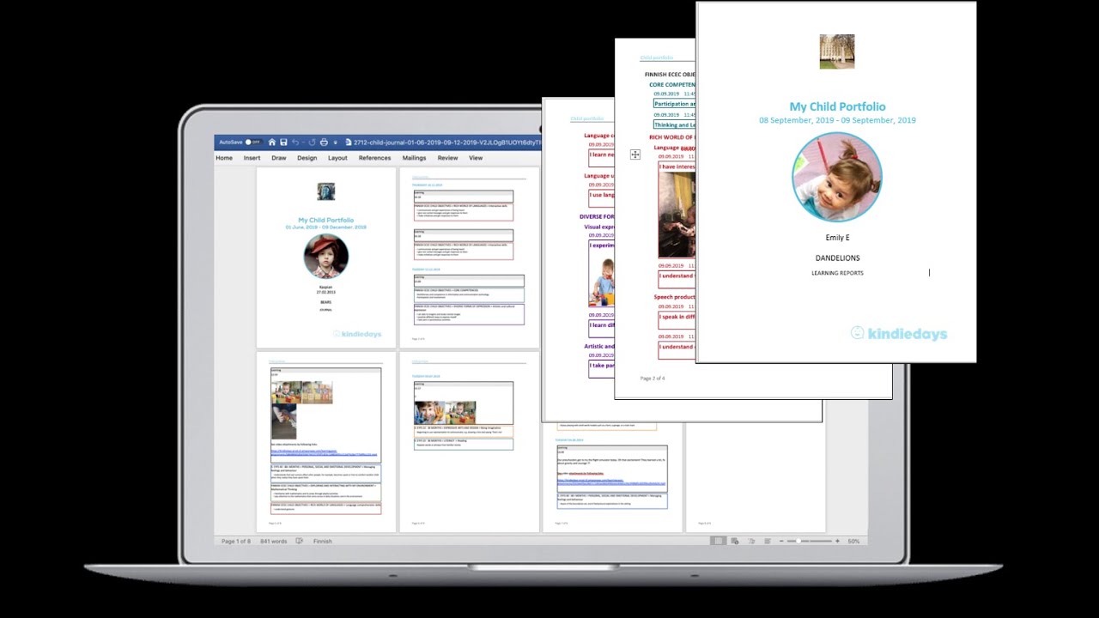Click 'My Child Portfolio' heading on front page
Viewport: 1099px width, 618px height.
pos(837,106)
